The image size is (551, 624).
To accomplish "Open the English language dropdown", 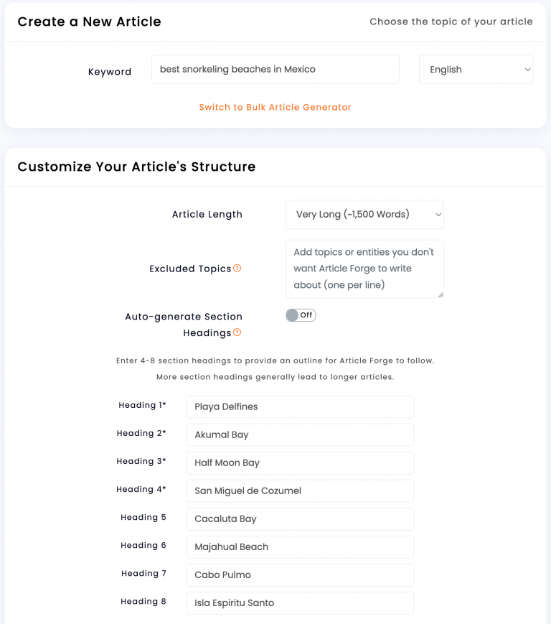I will click(476, 69).
